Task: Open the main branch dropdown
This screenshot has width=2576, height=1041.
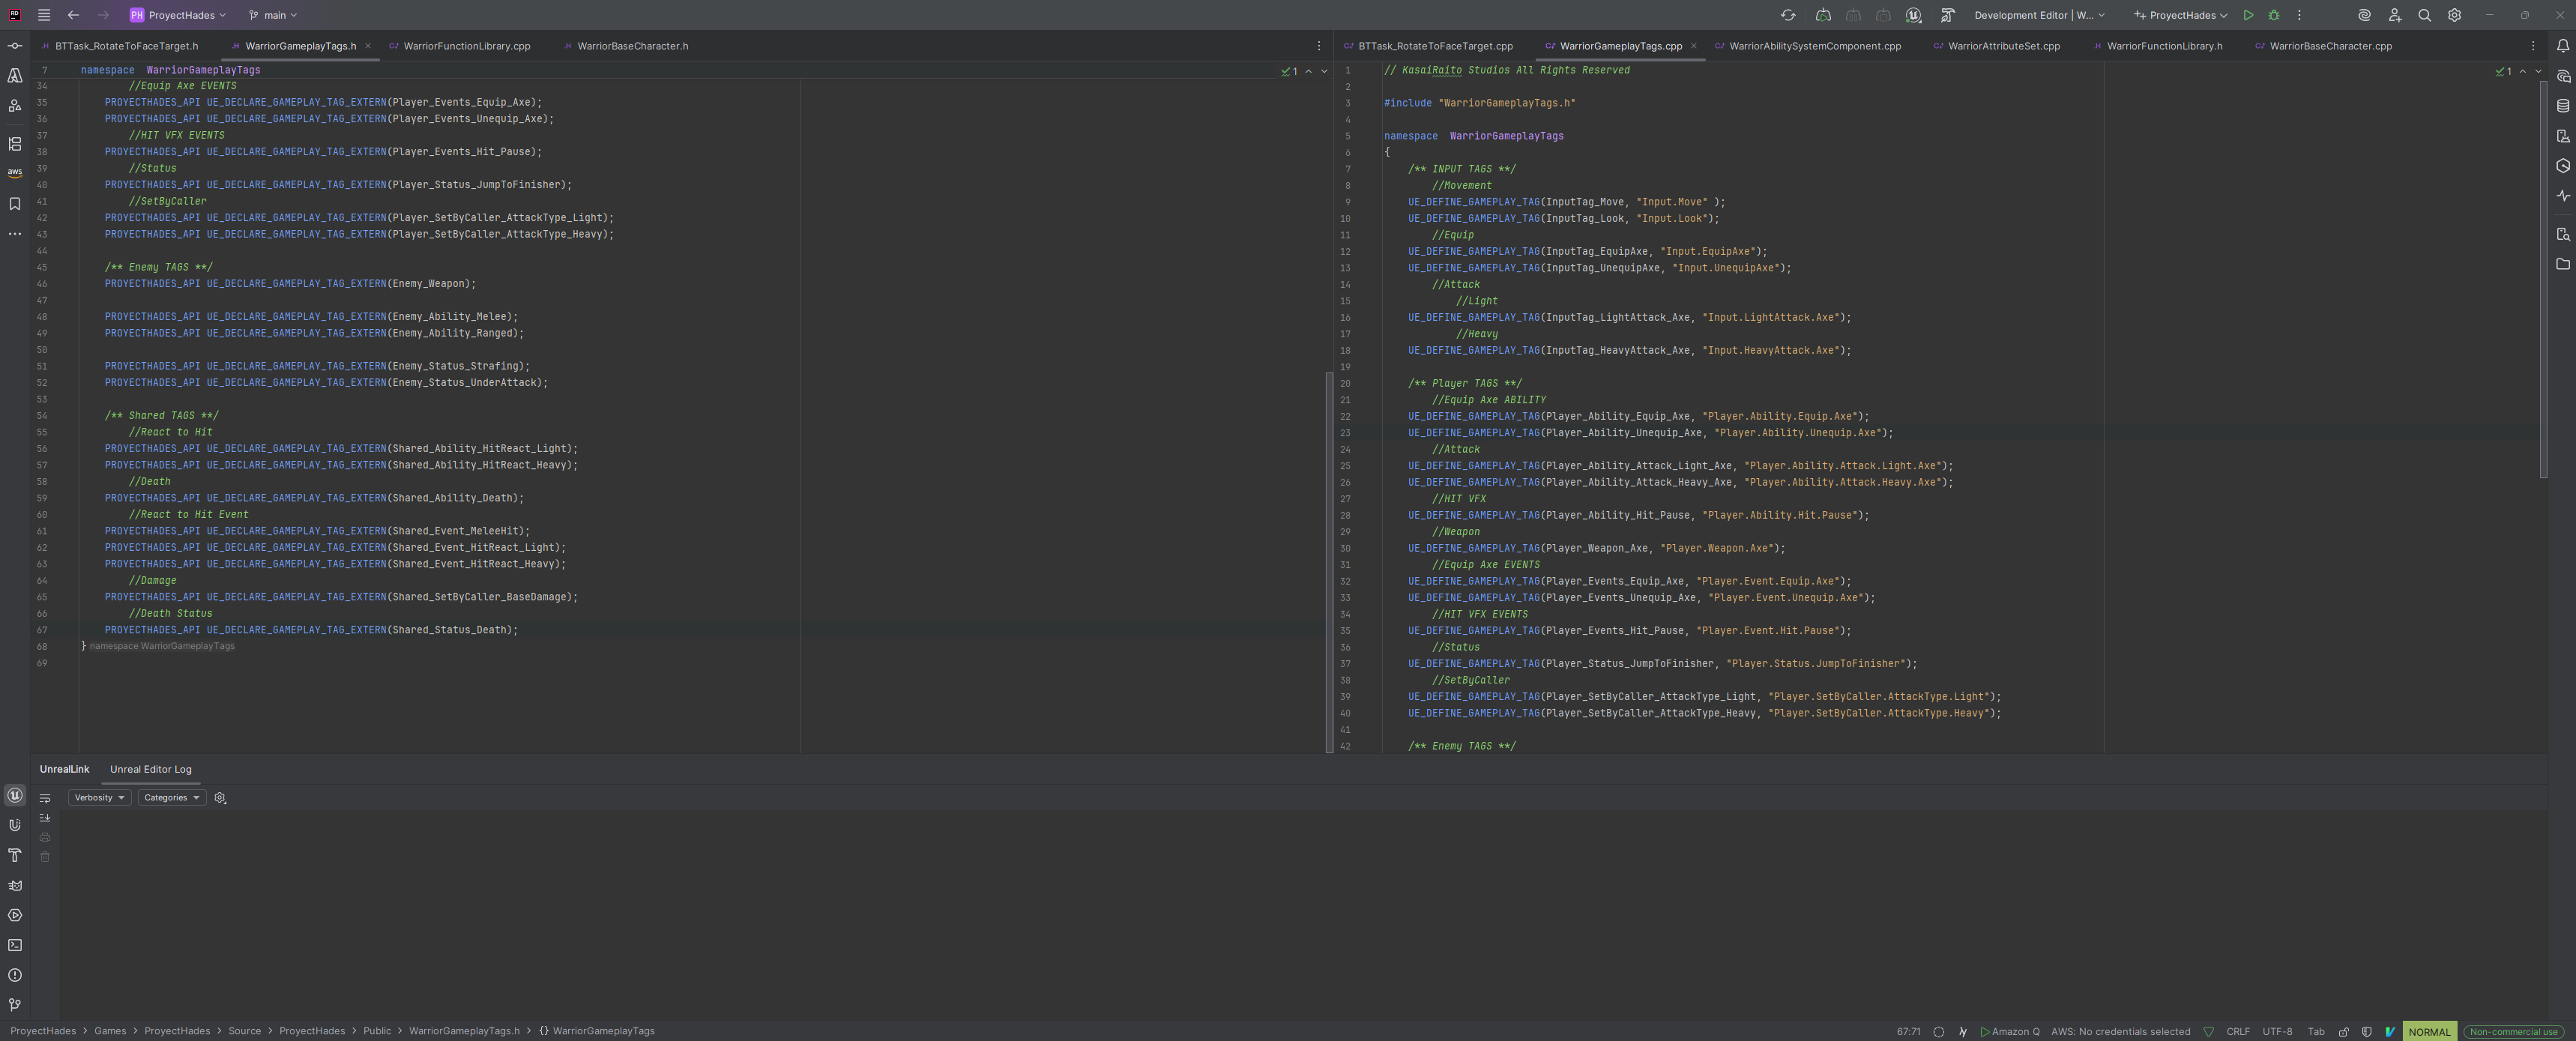Action: pos(273,15)
